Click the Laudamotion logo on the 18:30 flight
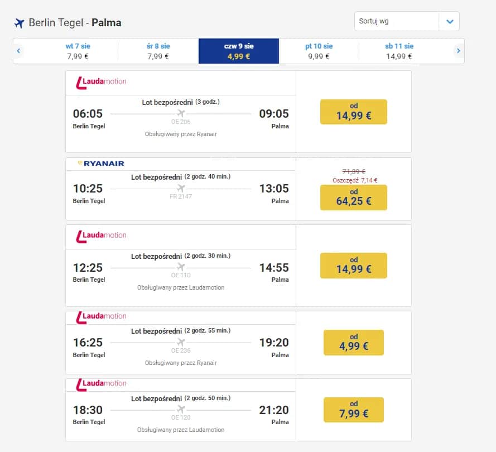This screenshot has width=496, height=452. [101, 383]
